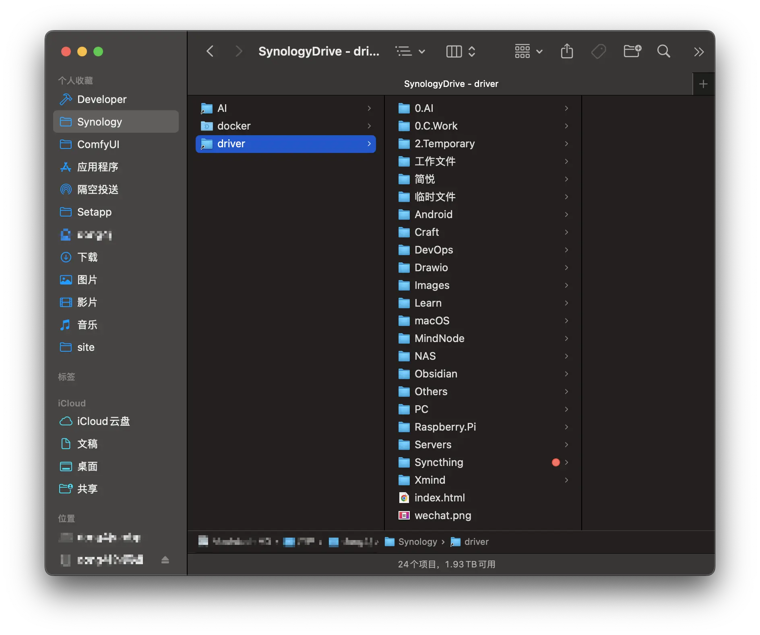Open iCloud云盘 in sidebar
Viewport: 760px width, 635px height.
coord(103,421)
